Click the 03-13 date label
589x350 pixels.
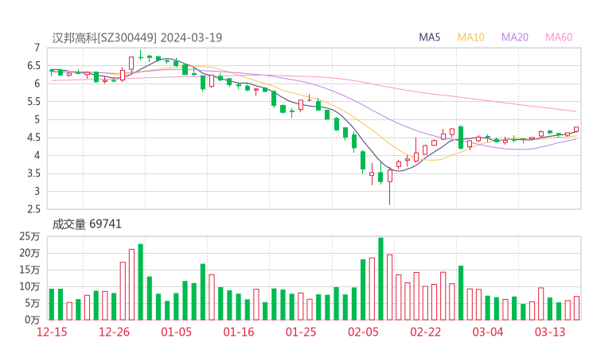(550, 332)
